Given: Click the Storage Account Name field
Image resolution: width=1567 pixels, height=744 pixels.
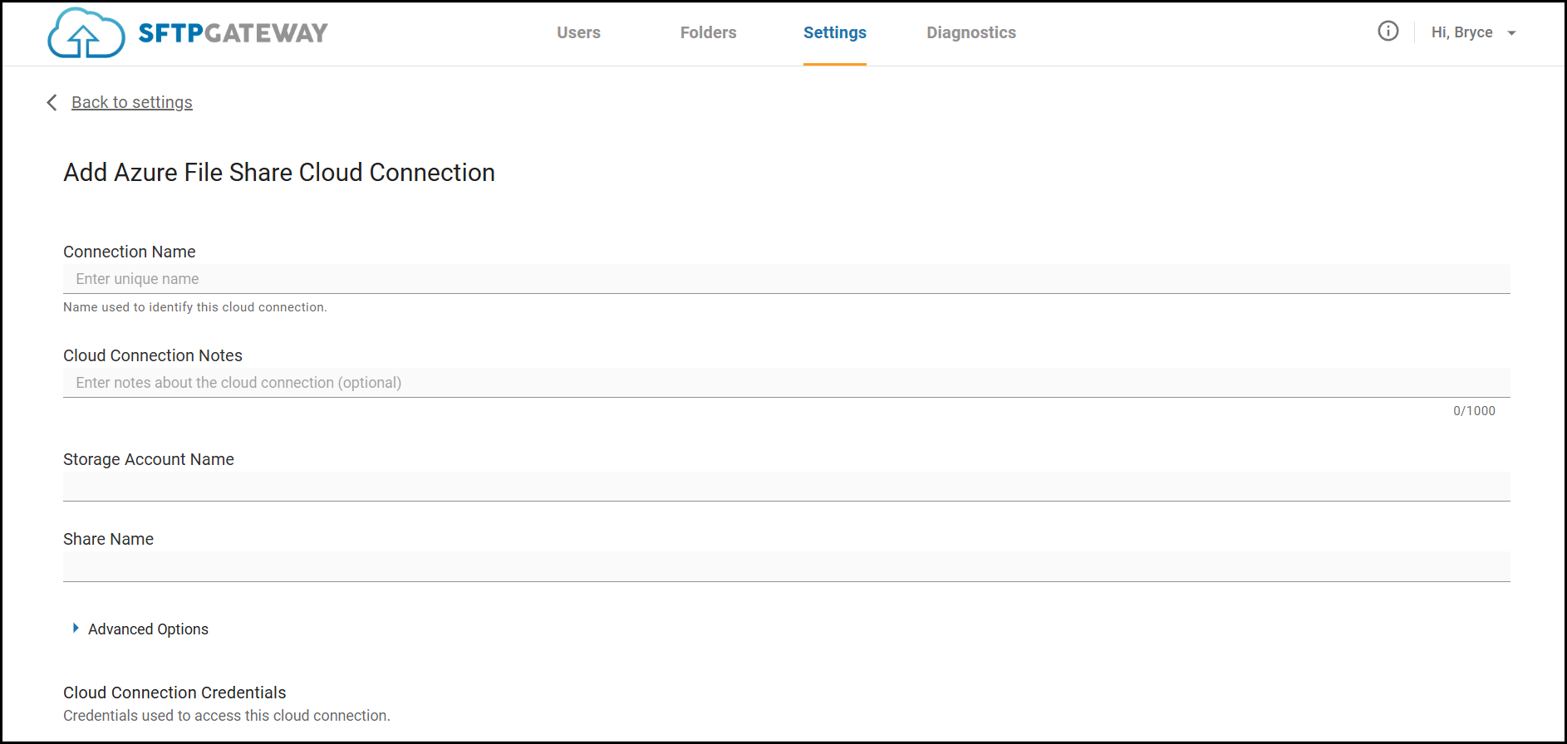Looking at the screenshot, I should pos(786,487).
